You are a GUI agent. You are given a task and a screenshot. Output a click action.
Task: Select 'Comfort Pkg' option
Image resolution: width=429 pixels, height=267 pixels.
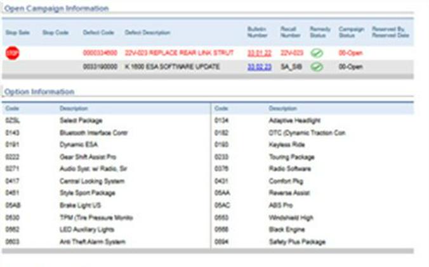click(x=286, y=181)
